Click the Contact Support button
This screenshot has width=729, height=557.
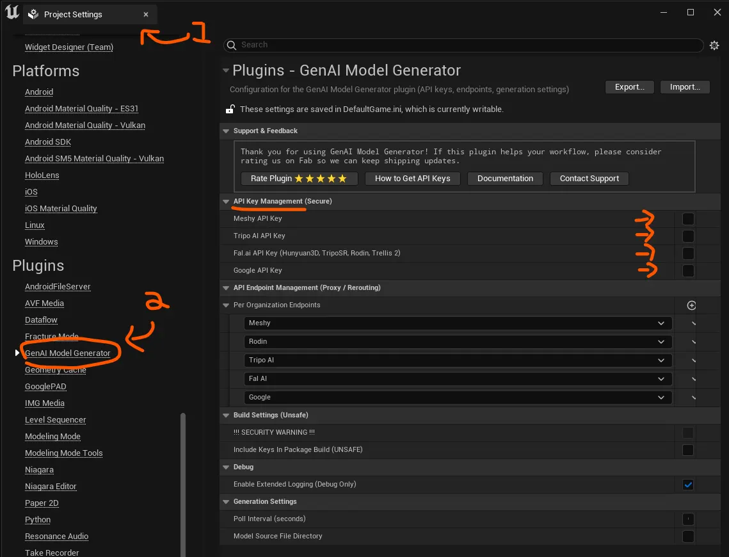click(x=589, y=179)
